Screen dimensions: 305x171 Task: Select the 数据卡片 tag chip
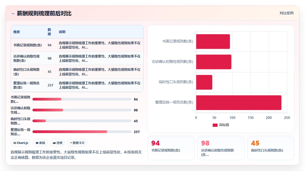click(x=77, y=143)
